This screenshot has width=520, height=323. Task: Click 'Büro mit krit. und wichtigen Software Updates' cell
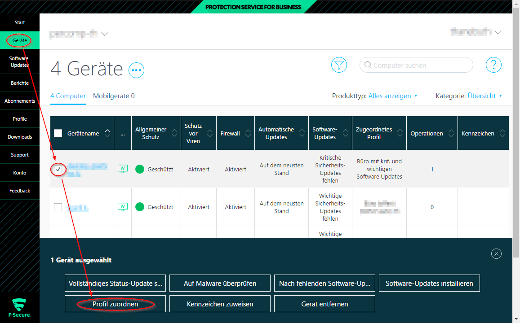379,169
